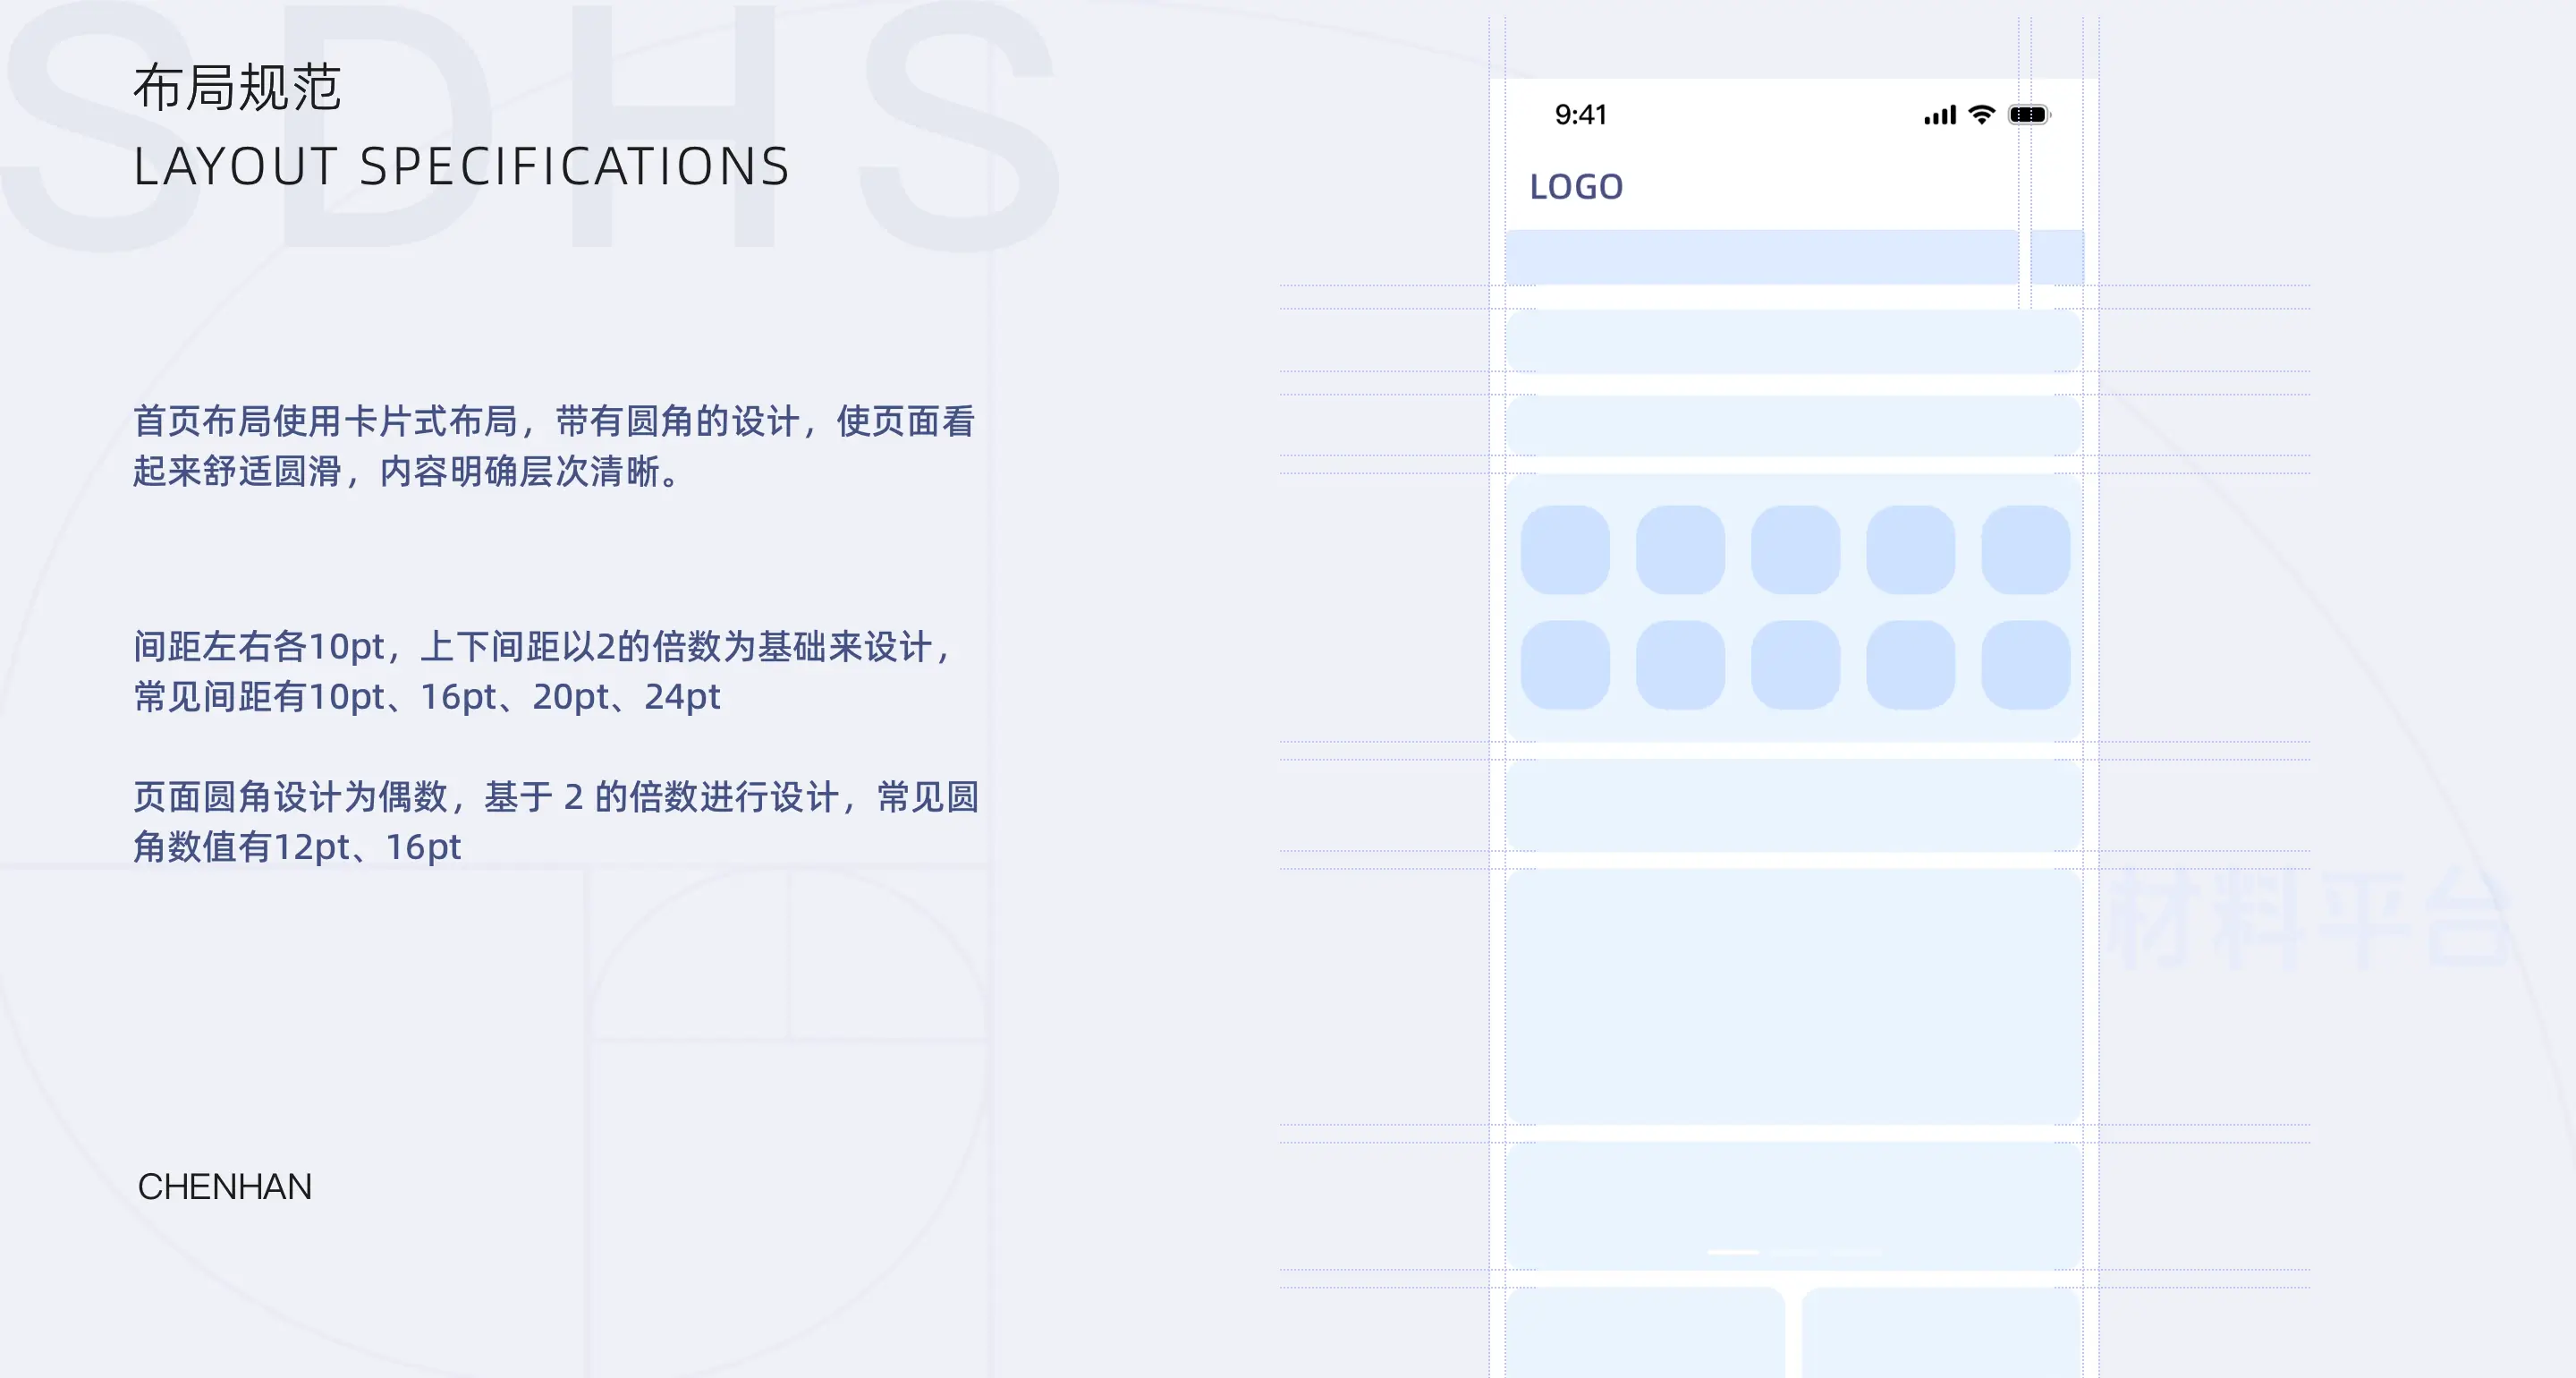
Task: Click the LOGO text in the phone header
Action: coord(1576,187)
